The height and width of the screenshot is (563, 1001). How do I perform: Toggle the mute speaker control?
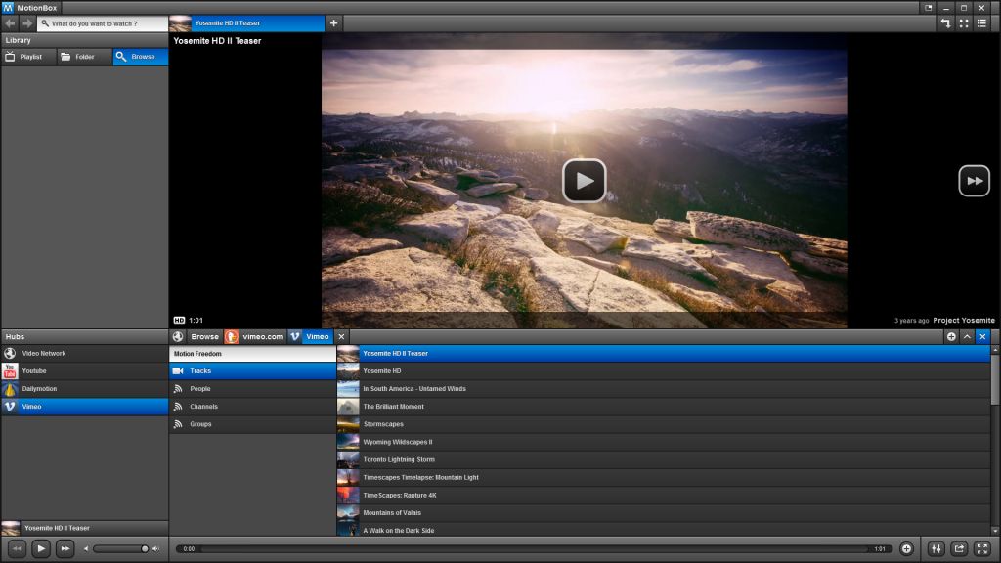point(154,548)
